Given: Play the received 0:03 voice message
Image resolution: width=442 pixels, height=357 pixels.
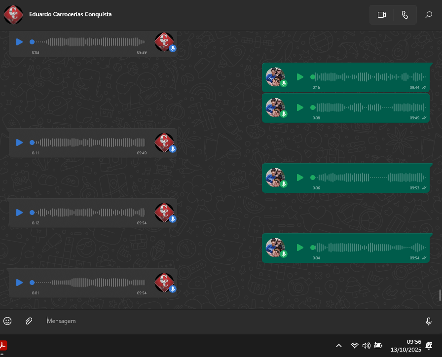Looking at the screenshot, I should pyautogui.click(x=19, y=42).
